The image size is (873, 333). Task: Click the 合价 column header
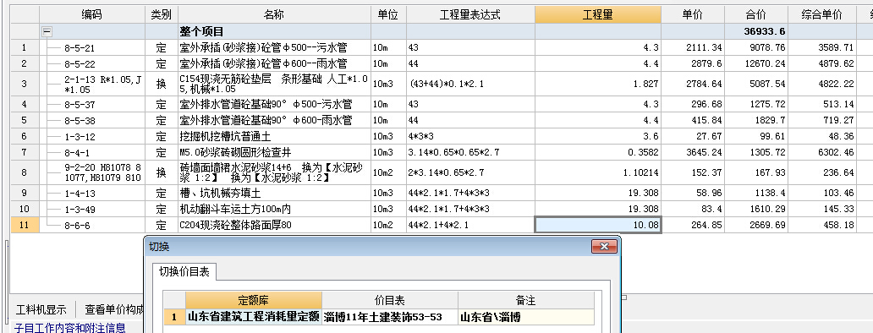756,15
